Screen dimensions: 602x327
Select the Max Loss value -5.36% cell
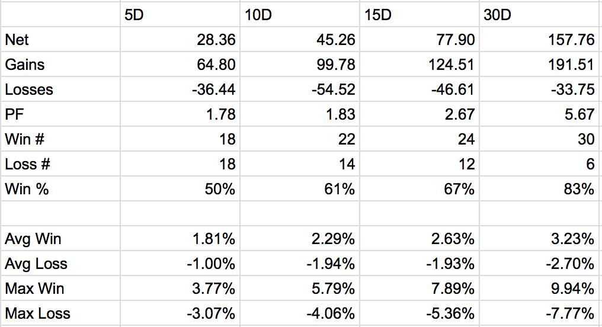pos(420,313)
